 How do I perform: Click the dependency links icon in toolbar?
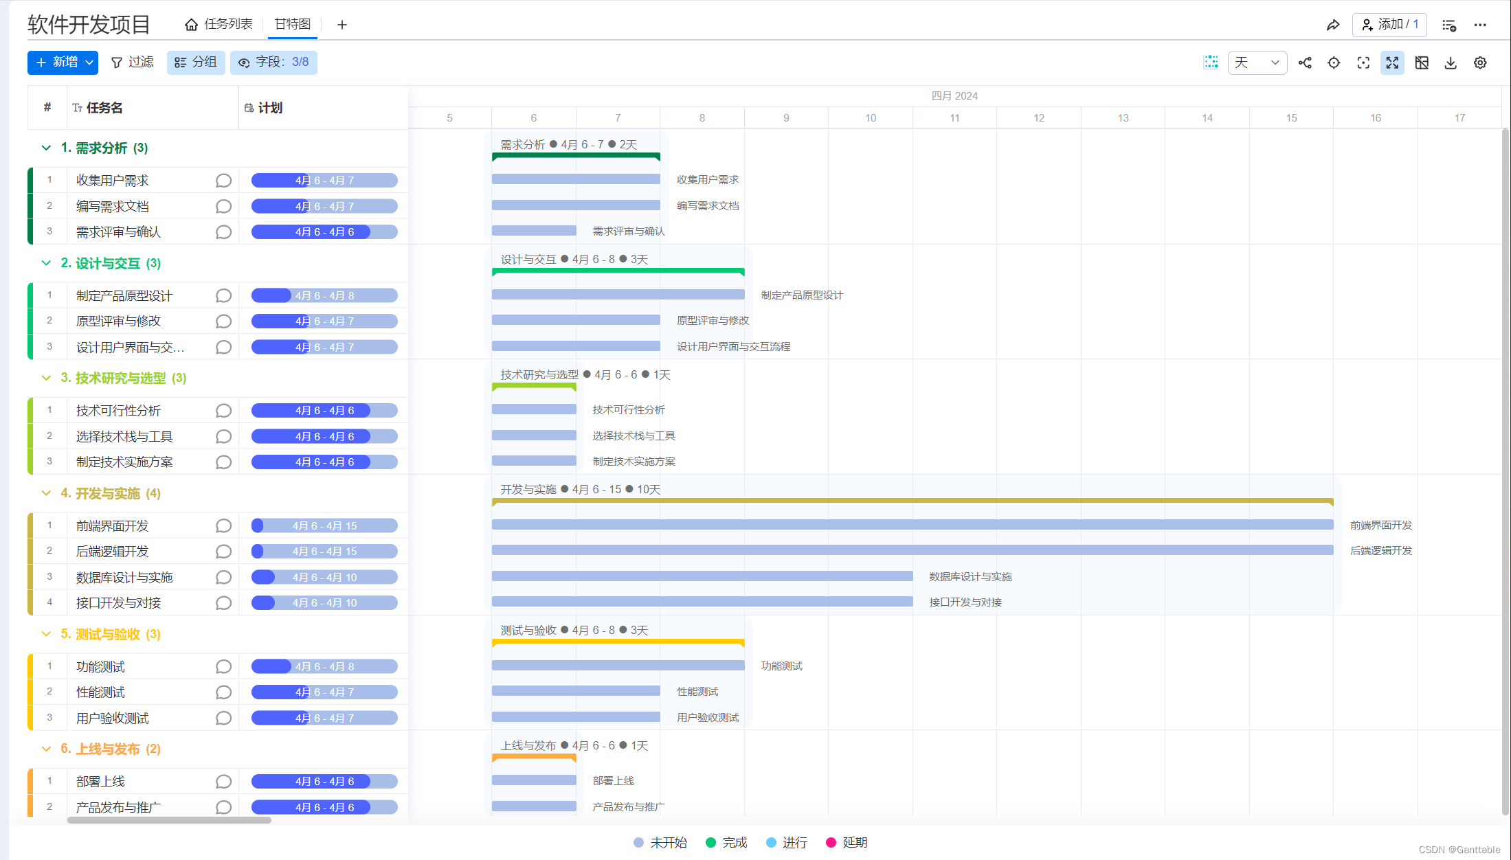(x=1305, y=63)
